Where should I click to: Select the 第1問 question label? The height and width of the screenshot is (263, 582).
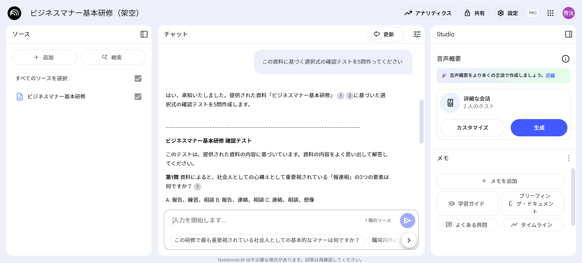(172, 177)
